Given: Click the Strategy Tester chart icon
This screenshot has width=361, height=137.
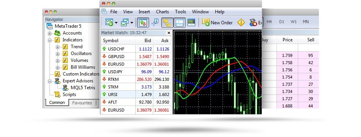Looking at the screenshot, I should [191, 22].
